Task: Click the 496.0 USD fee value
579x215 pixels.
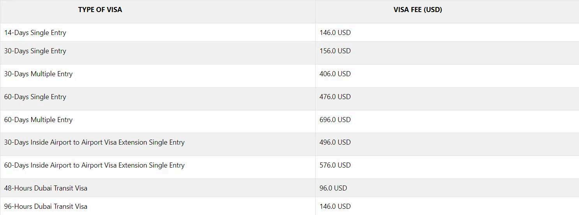Action: [335, 142]
